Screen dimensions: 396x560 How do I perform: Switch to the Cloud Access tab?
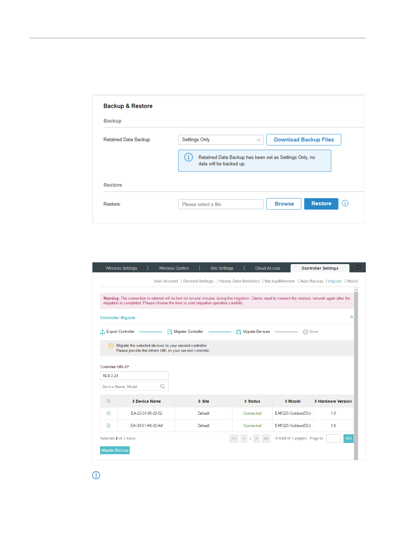tap(267, 268)
